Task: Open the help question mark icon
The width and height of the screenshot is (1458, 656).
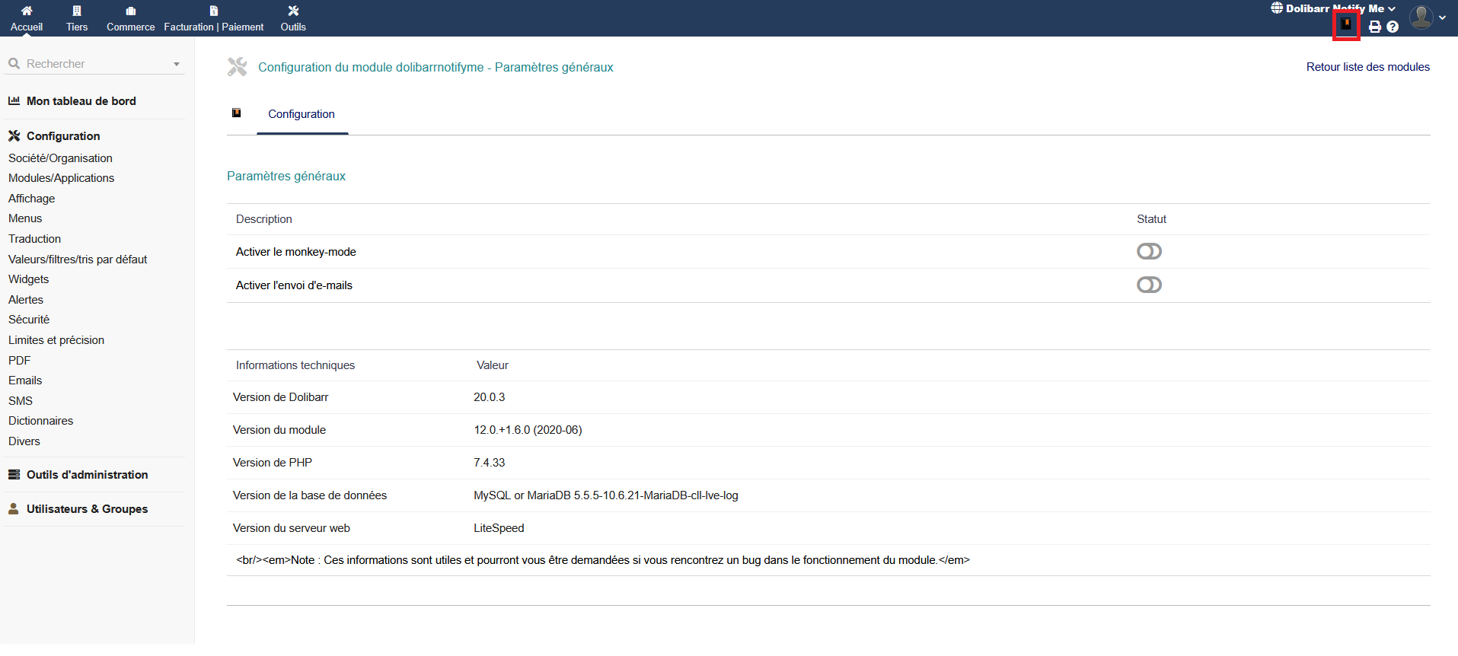Action: coord(1393,27)
